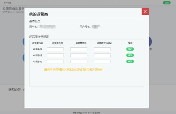Click the 我的运营商 dialog title

(38, 14)
